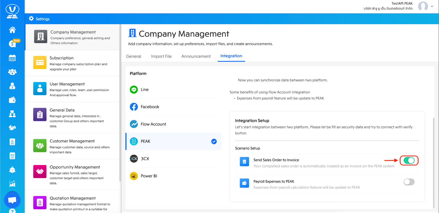Screen dimensions: 439x213
Task: Select the Integration tab
Action: click(x=231, y=56)
